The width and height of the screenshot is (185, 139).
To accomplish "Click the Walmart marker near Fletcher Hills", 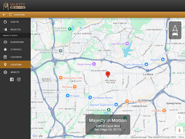I will tap(163, 59).
